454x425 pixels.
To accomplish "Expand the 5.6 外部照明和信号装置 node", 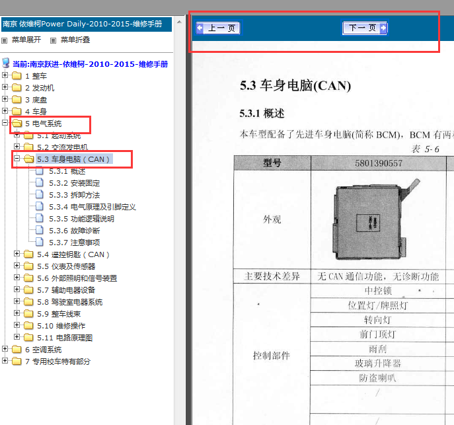I will [x=17, y=278].
